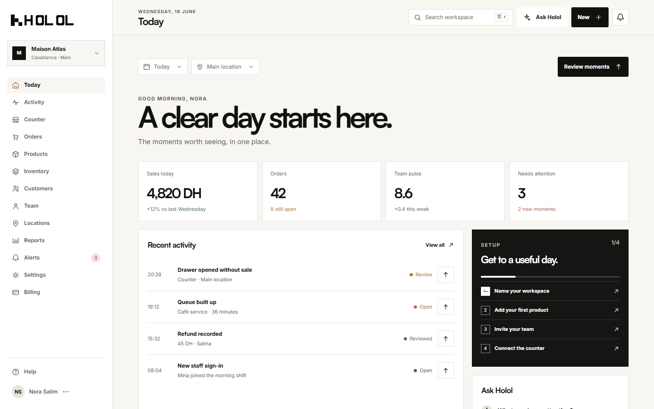Navigate to Orders page

[56, 137]
